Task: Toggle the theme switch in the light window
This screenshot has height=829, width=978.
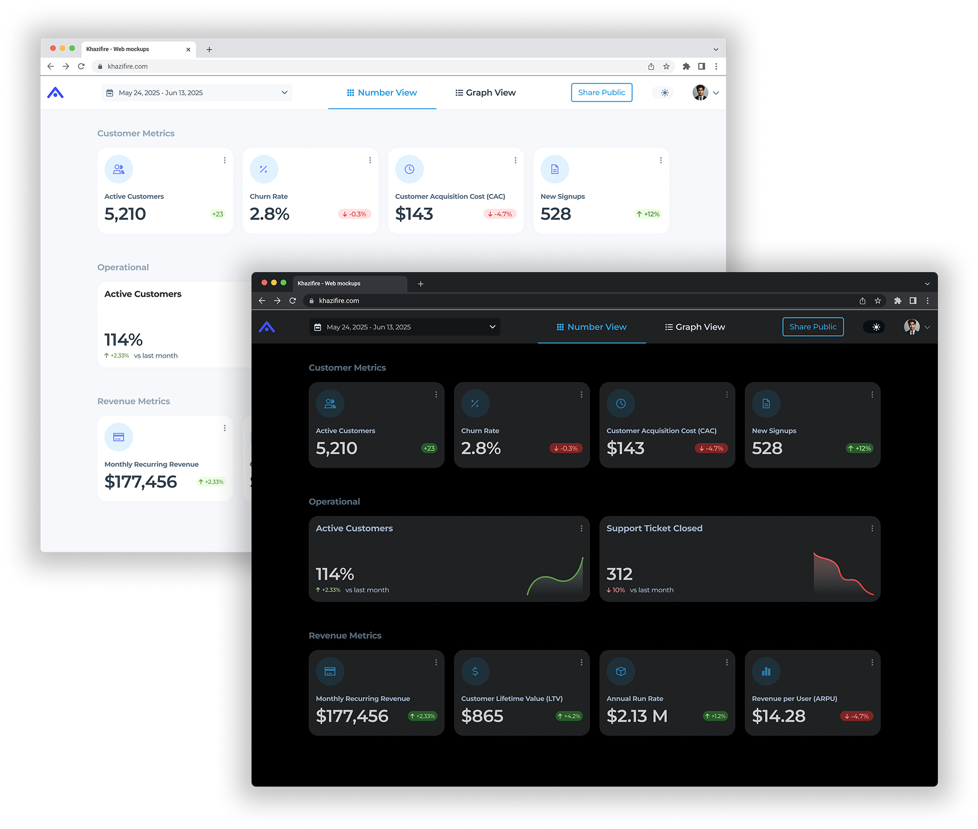Action: click(664, 93)
